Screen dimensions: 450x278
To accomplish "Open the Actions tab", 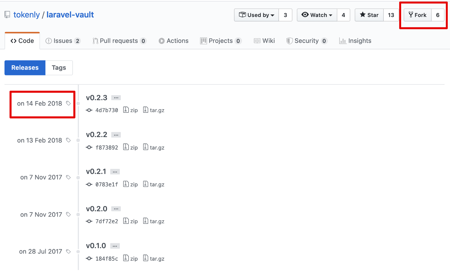I will (174, 41).
